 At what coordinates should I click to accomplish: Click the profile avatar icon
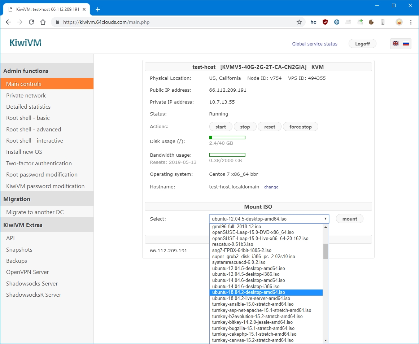point(399,22)
